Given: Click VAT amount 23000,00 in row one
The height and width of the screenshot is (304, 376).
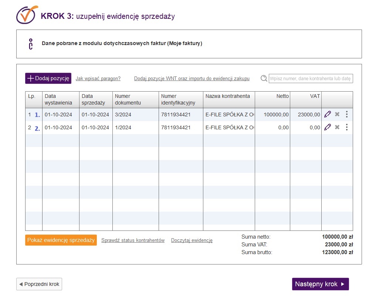Looking at the screenshot, I should (309, 115).
